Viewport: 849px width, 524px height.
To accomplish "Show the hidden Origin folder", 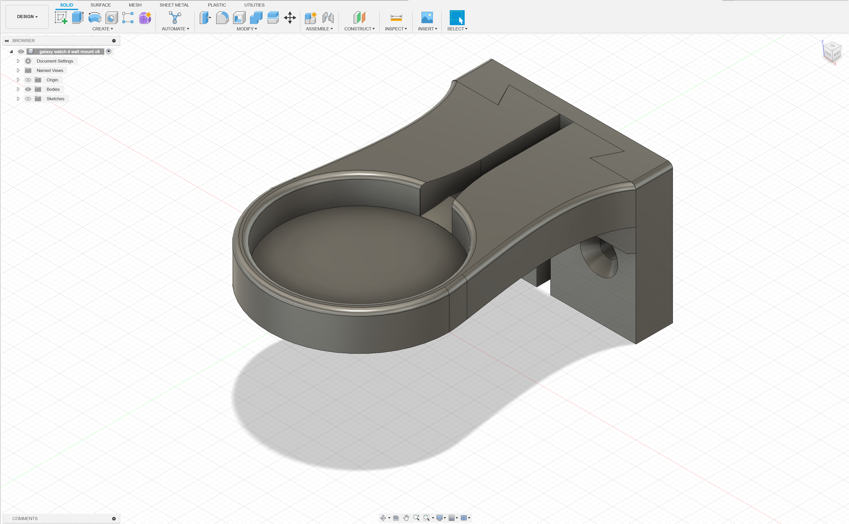I will 29,80.
